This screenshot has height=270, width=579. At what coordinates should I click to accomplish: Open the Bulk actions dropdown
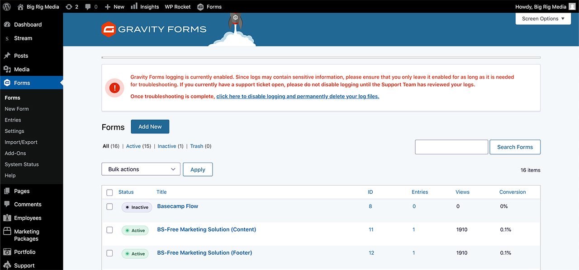point(141,169)
